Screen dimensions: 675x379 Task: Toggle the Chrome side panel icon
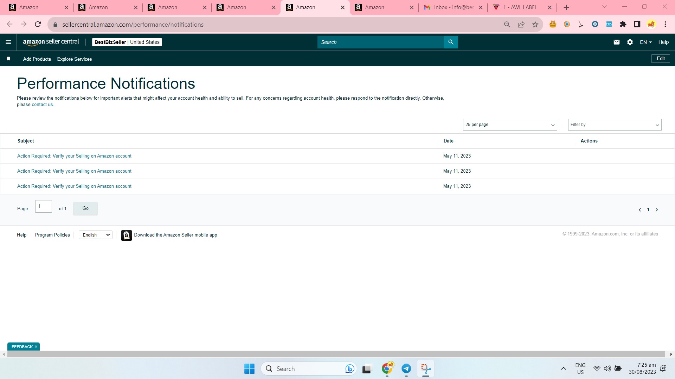tap(637, 24)
